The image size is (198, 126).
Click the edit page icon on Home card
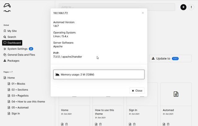coord(62,124)
